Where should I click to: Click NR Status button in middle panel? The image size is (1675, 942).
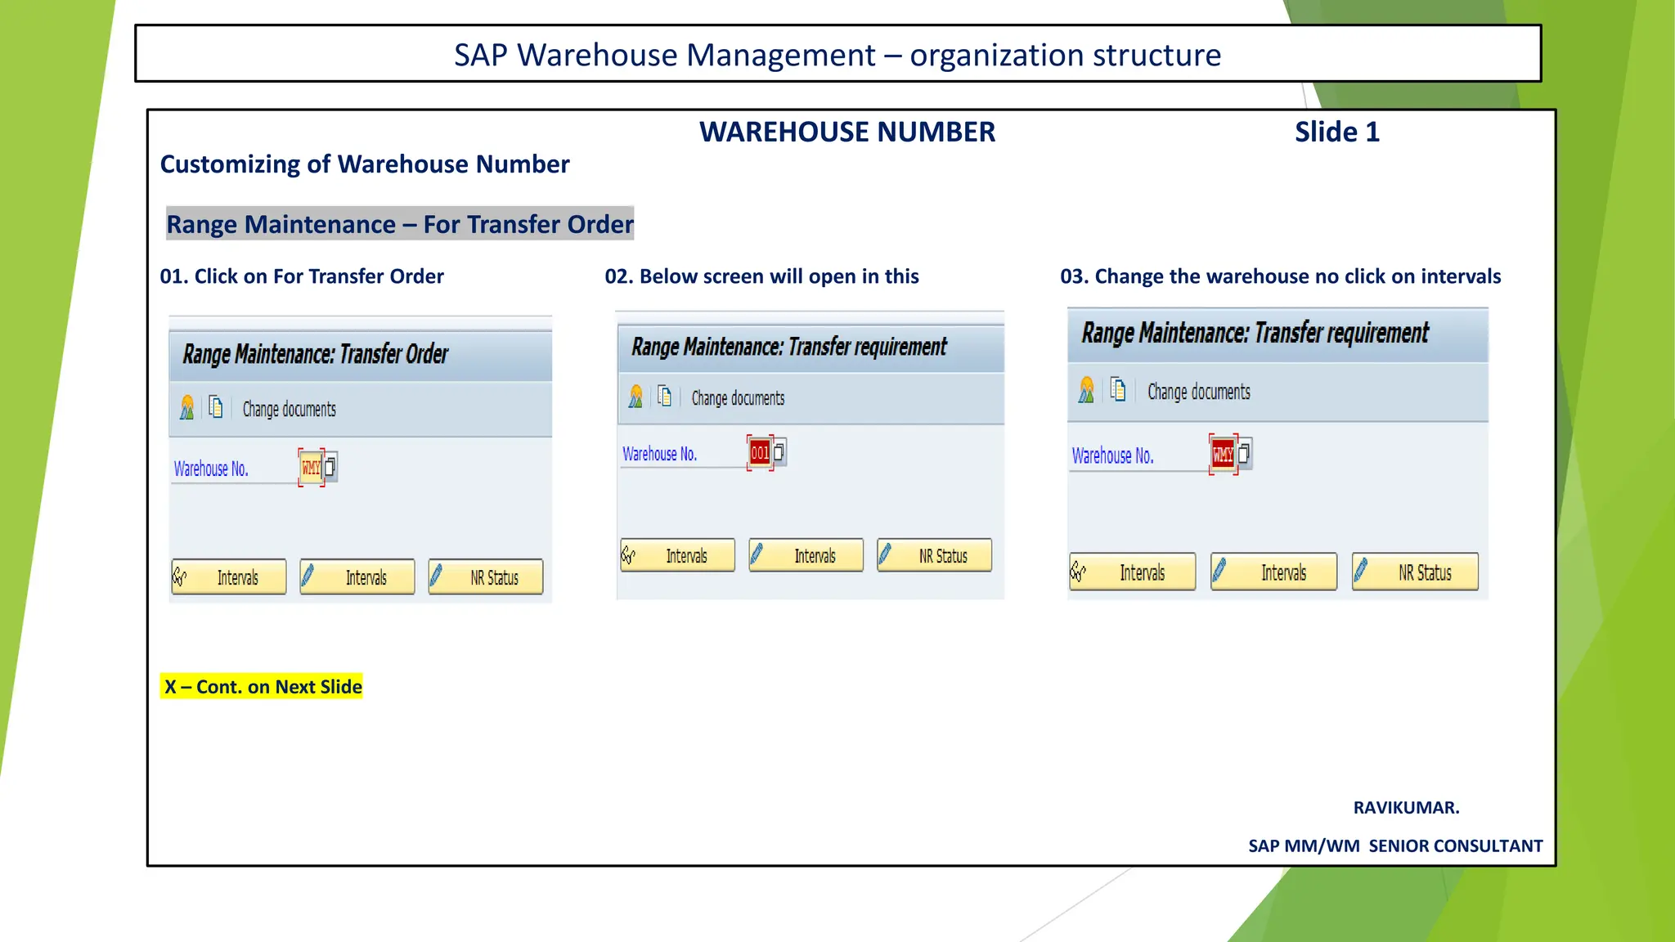935,555
